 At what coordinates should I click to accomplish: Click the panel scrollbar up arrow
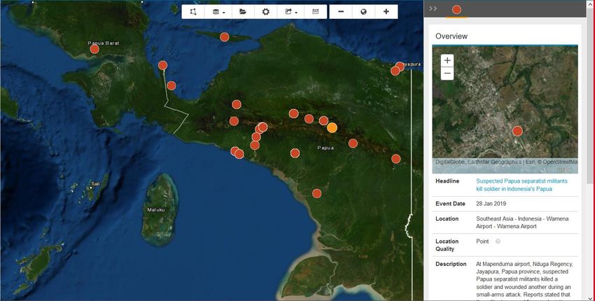coord(589,3)
